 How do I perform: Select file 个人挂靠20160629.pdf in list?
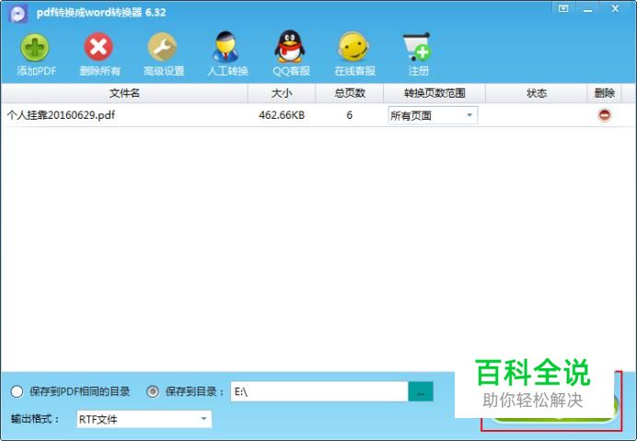61,115
